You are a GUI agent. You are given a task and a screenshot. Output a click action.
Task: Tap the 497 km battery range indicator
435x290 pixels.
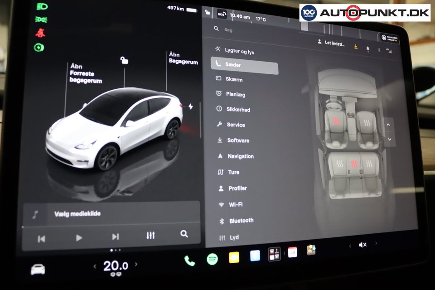point(182,9)
